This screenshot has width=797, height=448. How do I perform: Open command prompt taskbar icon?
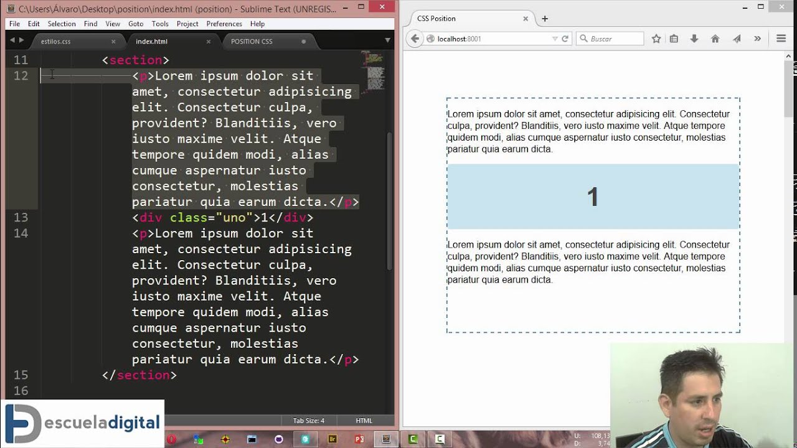click(252, 439)
